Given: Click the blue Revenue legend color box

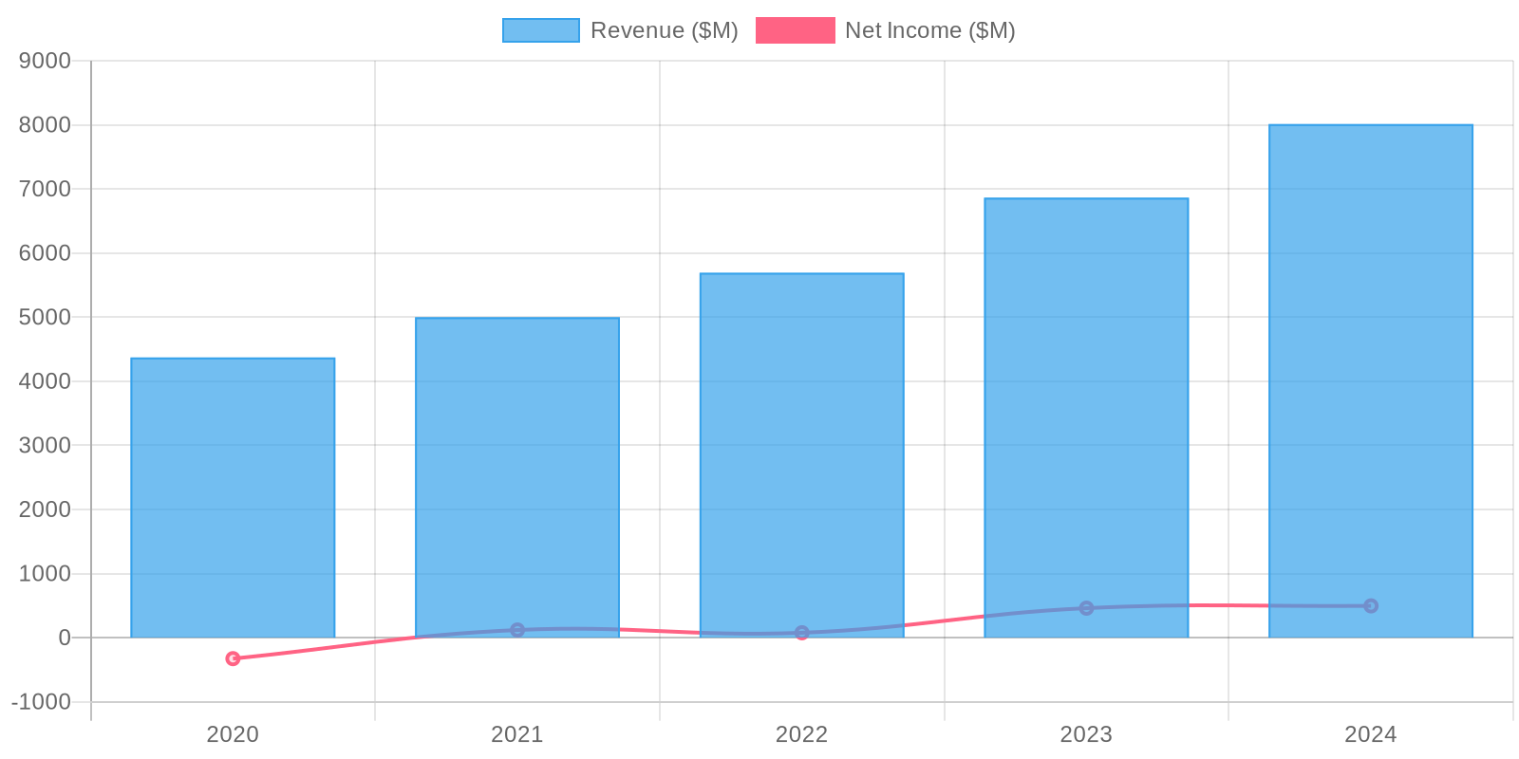Looking at the screenshot, I should [540, 30].
